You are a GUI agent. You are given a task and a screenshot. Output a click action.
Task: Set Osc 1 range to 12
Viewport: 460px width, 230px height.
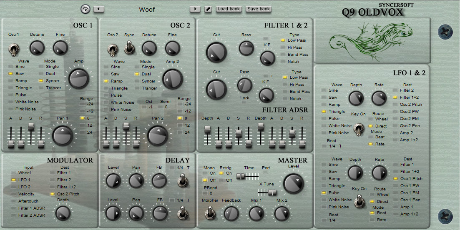86,125
